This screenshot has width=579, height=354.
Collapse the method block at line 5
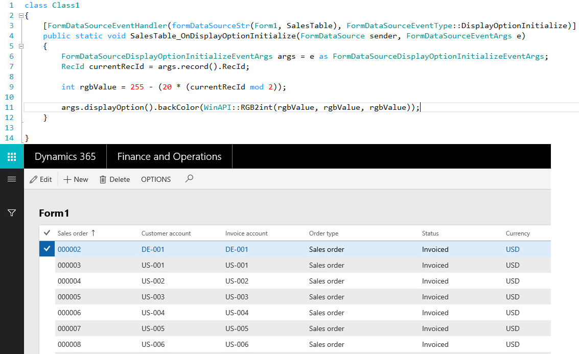tap(21, 46)
